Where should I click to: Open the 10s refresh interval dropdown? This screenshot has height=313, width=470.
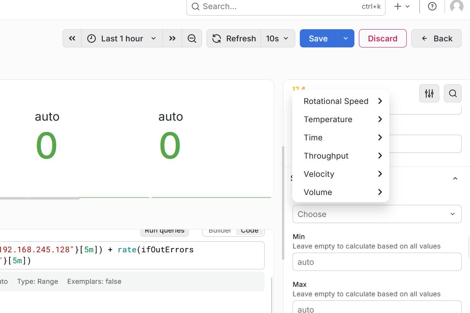coord(278,38)
